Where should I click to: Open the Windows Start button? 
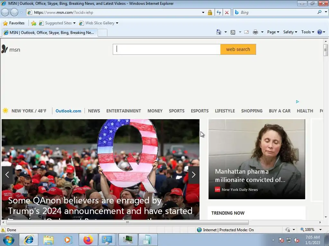(8, 240)
